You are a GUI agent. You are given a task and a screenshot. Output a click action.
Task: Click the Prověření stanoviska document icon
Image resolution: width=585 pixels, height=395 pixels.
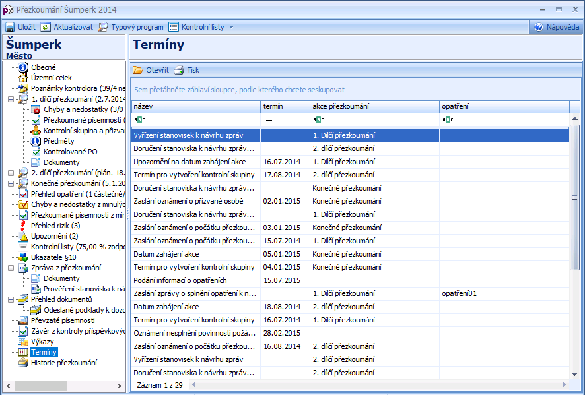point(36,289)
